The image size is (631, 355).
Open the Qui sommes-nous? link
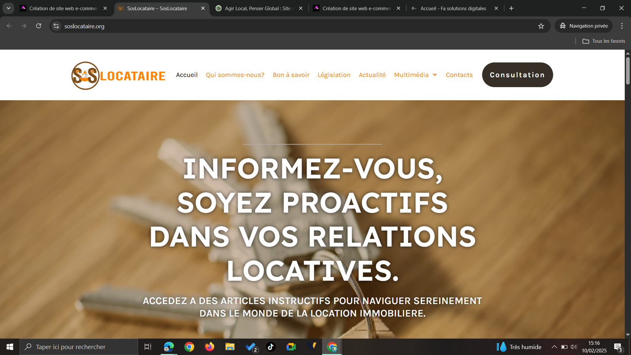click(x=235, y=75)
